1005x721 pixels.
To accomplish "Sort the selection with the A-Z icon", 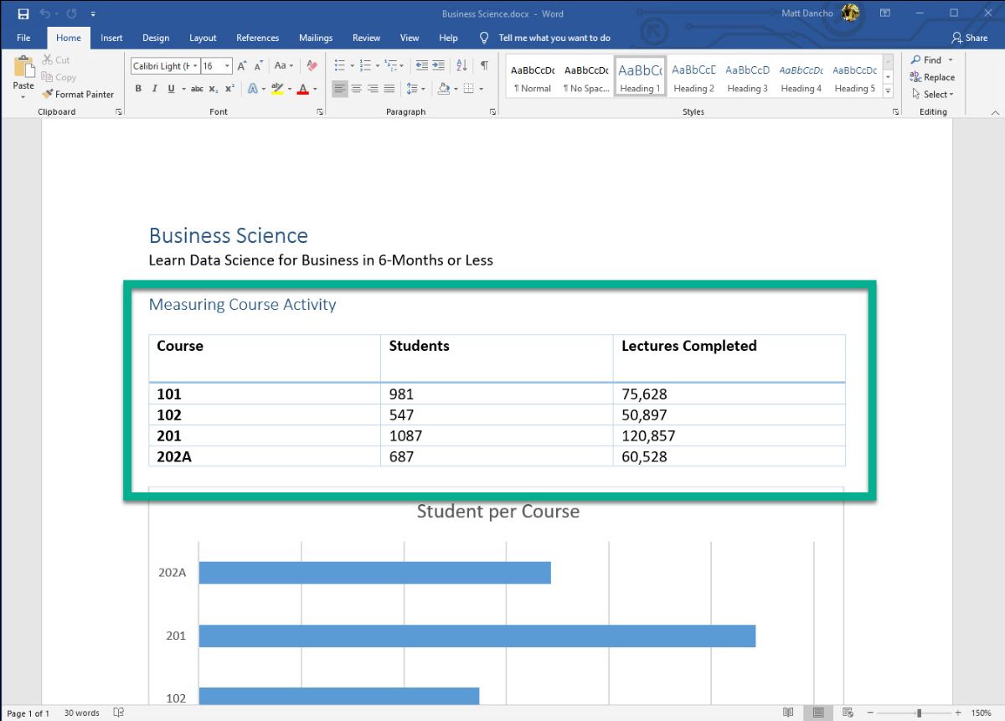I will point(461,65).
